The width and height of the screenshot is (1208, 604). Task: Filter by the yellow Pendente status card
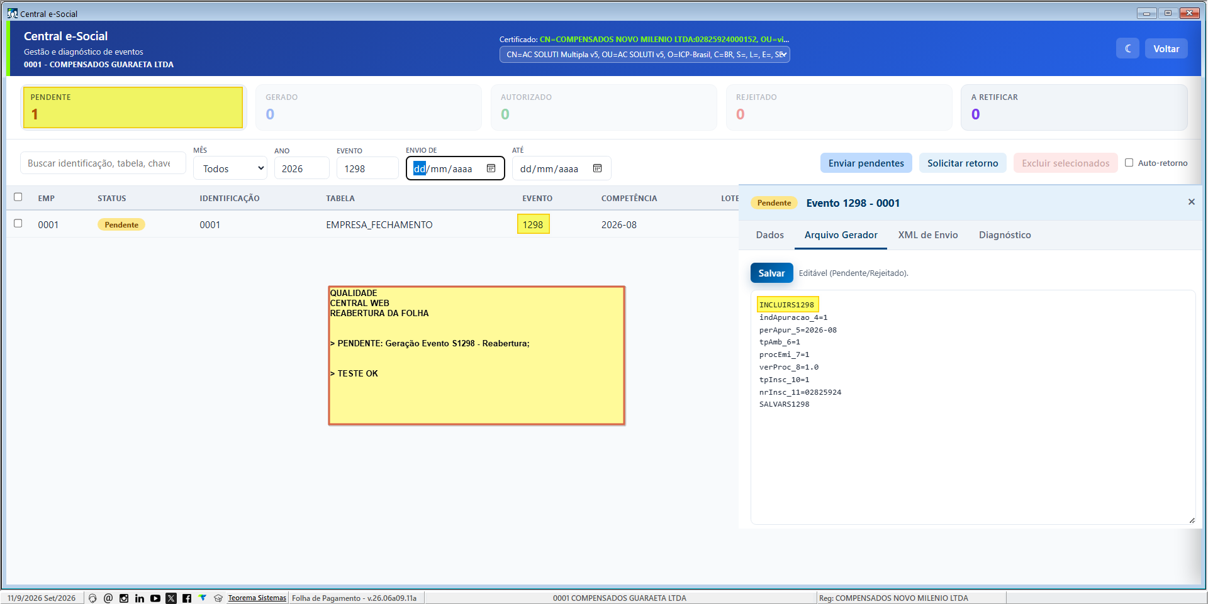(x=133, y=107)
